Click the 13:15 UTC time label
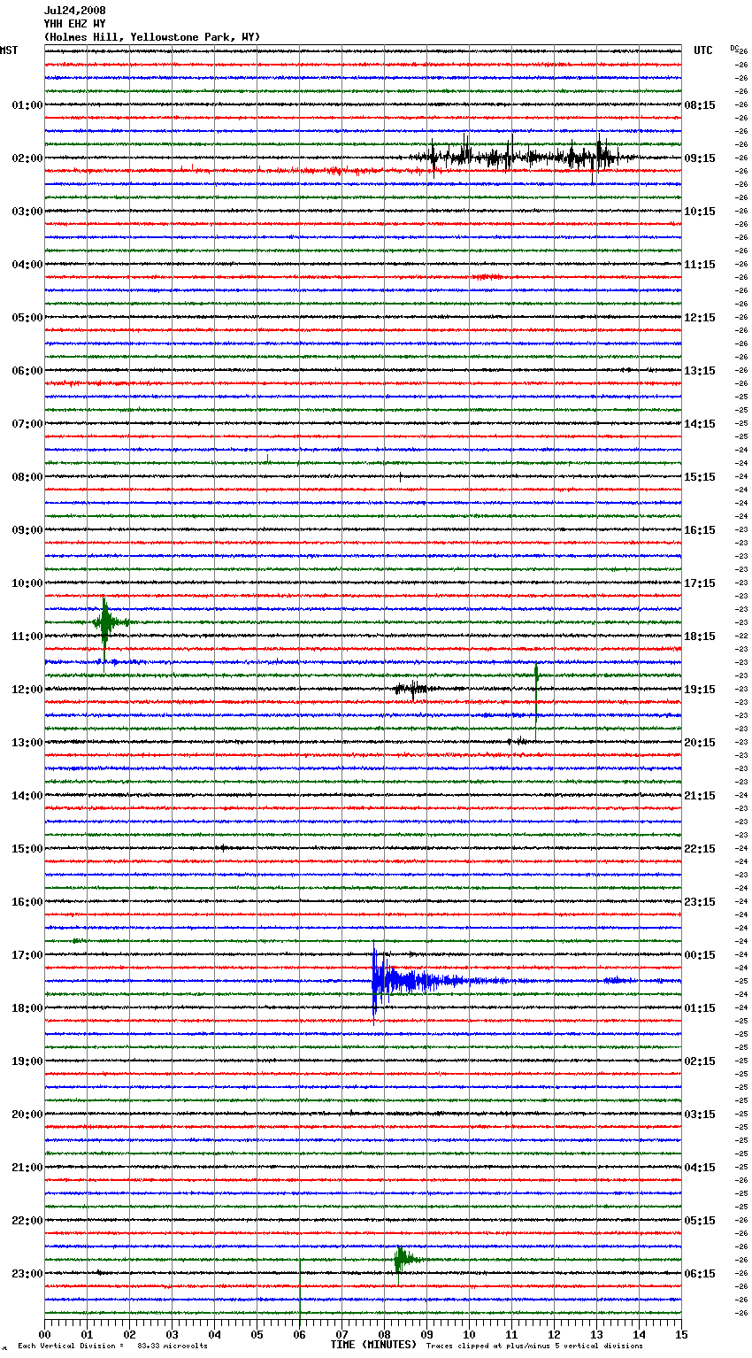Screen dimensions: 752x1358 pos(700,371)
